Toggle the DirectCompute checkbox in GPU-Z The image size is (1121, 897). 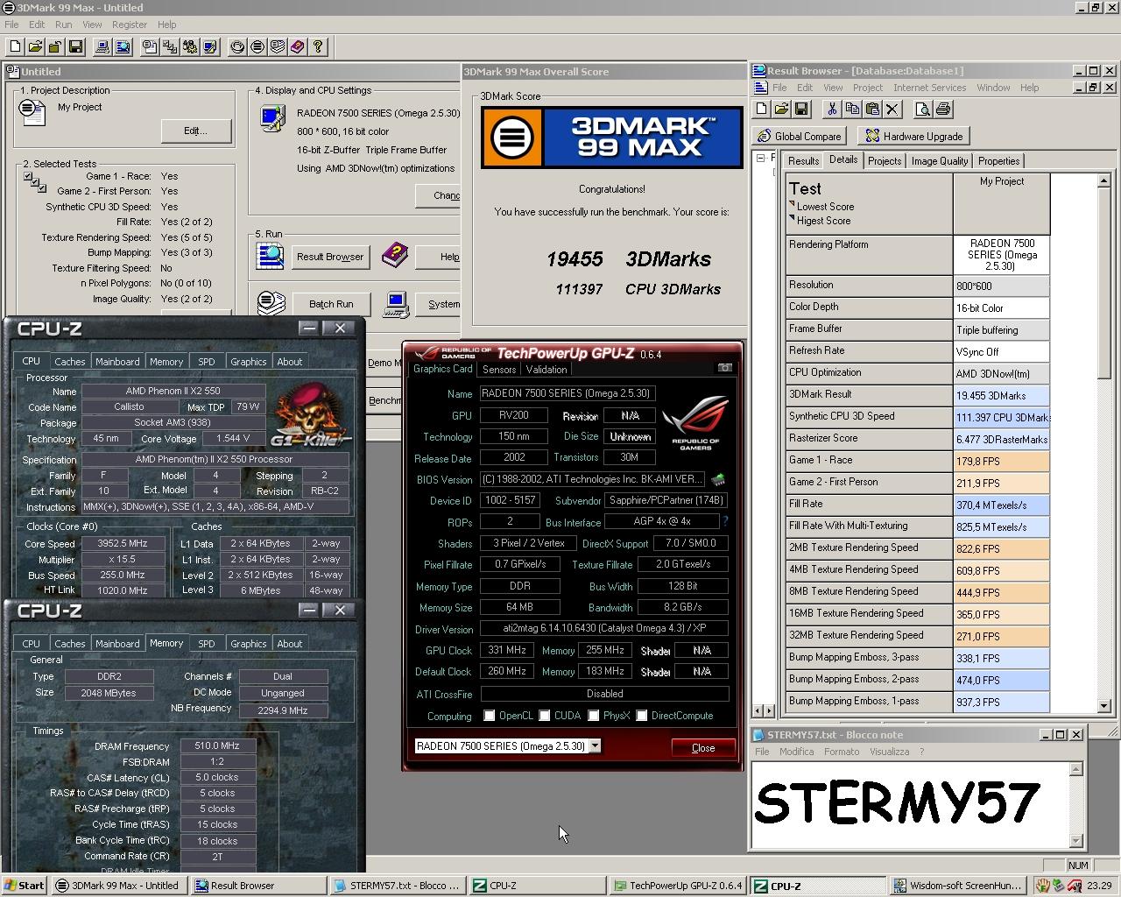coord(642,716)
